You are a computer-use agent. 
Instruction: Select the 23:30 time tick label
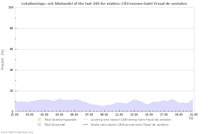pyautogui.click(x=30, y=114)
